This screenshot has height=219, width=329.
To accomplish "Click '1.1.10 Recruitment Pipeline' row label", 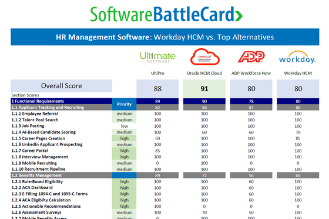I will tap(38, 169).
